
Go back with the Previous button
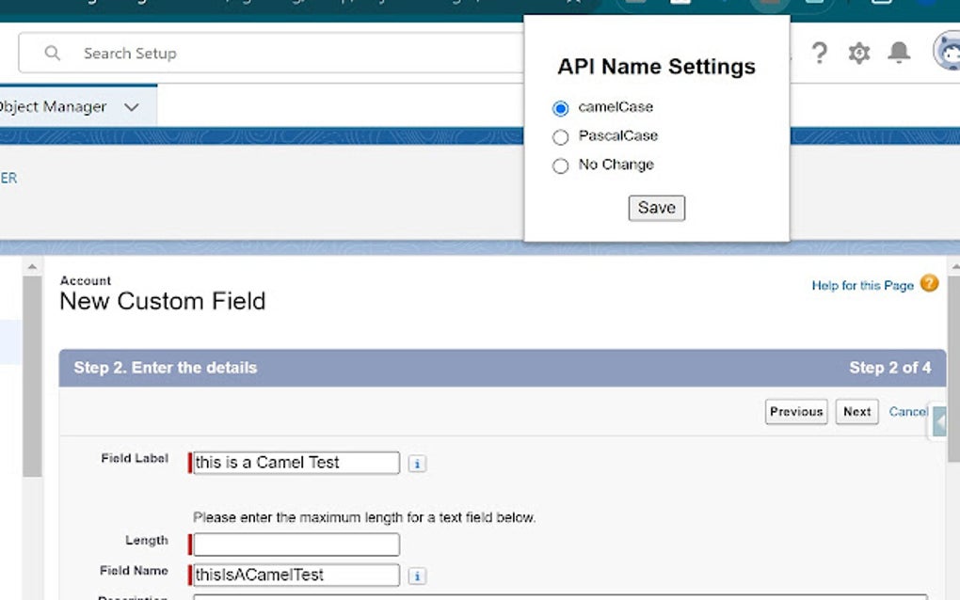pyautogui.click(x=796, y=412)
